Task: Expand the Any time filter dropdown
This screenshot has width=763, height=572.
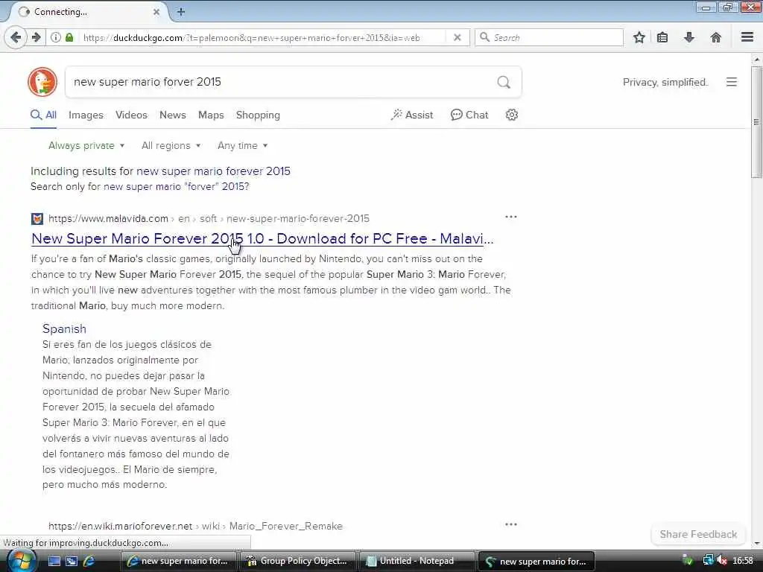Action: 242,145
